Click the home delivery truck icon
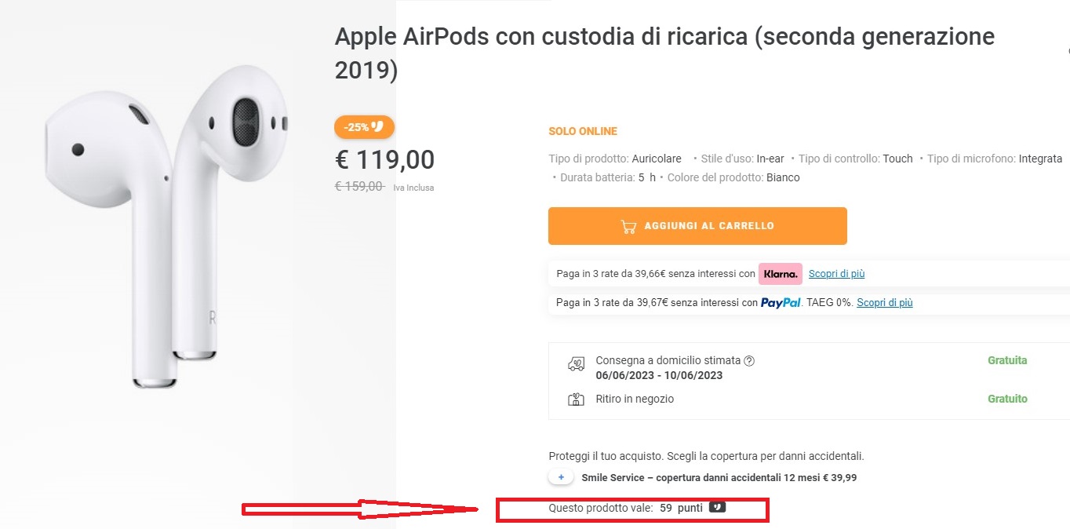This screenshot has height=529, width=1070. pos(576,364)
